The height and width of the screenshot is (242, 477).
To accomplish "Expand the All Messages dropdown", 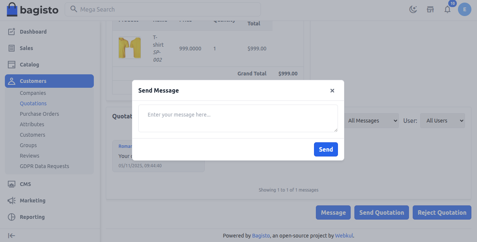I will point(371,121).
